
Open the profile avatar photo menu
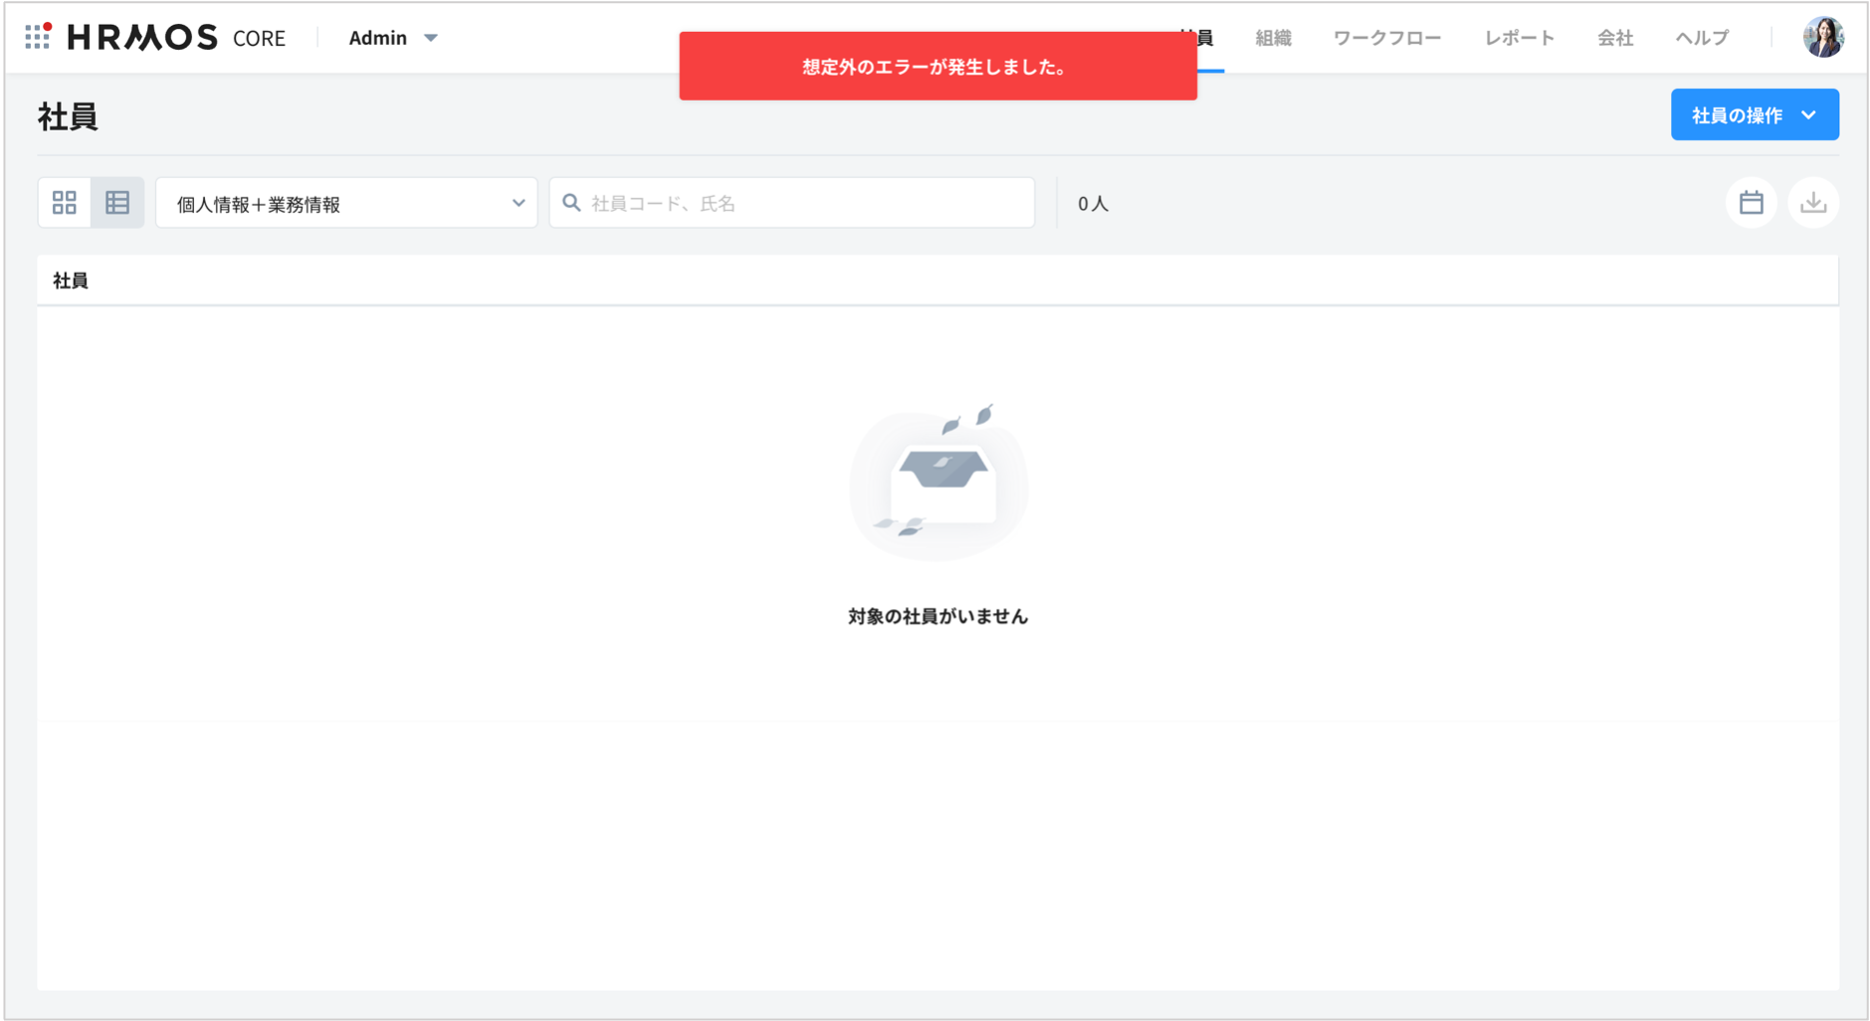(x=1822, y=36)
